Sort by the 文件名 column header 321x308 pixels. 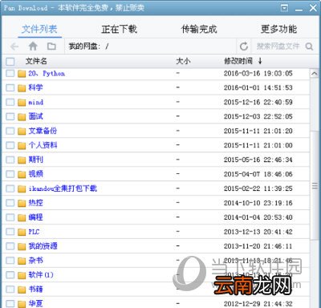click(x=36, y=61)
